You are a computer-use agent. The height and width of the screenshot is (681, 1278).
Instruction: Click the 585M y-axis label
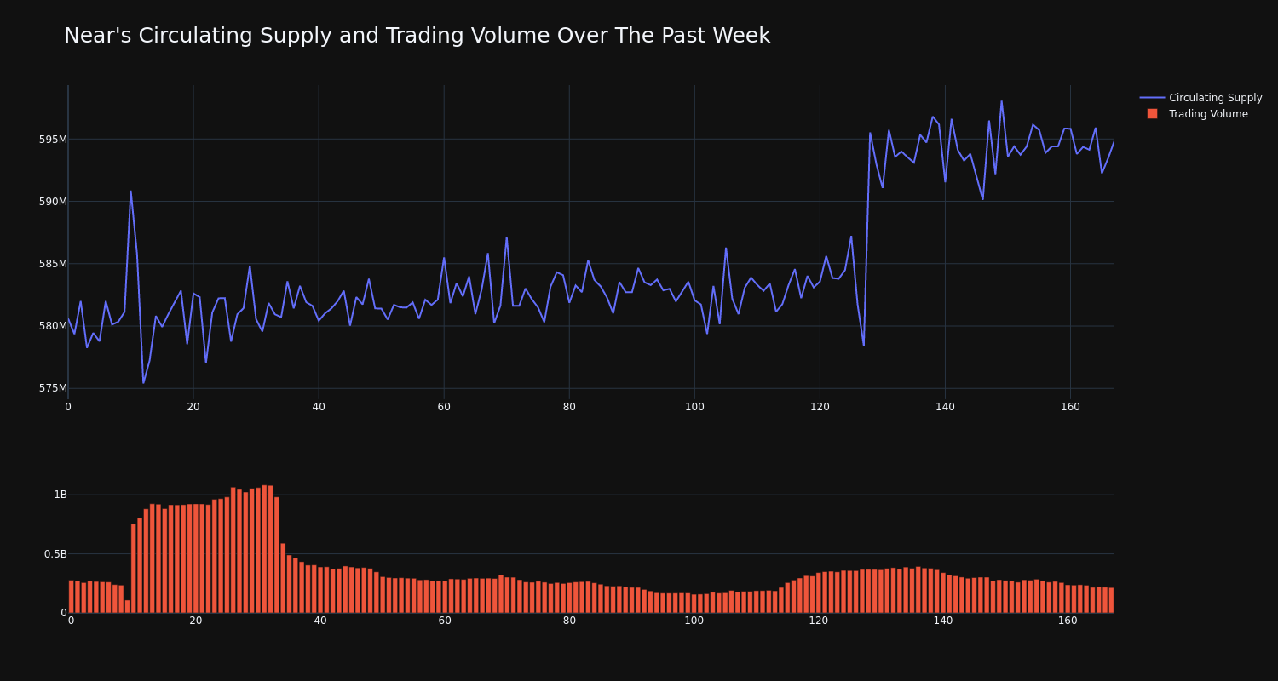[x=53, y=264]
